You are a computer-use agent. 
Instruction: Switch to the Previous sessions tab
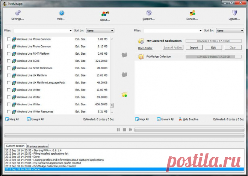pyautogui.click(x=37, y=146)
